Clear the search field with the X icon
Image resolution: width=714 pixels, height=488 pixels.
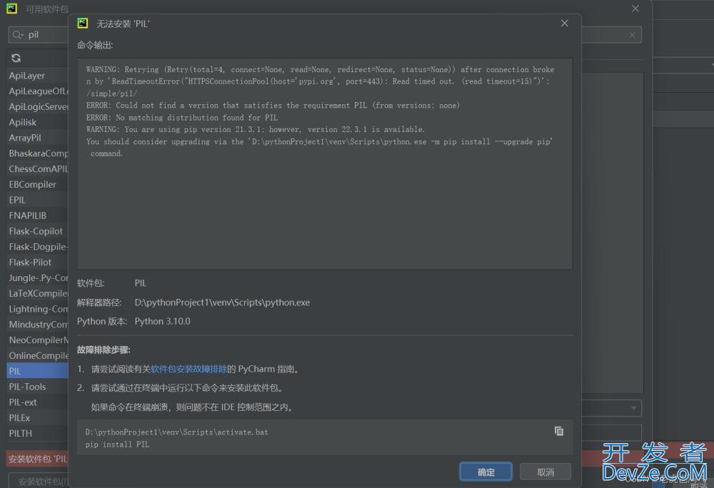point(632,35)
